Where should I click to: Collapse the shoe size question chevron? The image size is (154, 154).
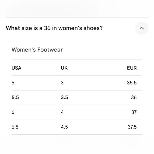pyautogui.click(x=142, y=28)
